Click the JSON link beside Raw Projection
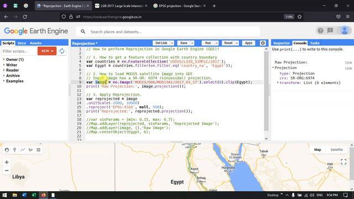Screen dimensions: 354x199 click(348, 62)
